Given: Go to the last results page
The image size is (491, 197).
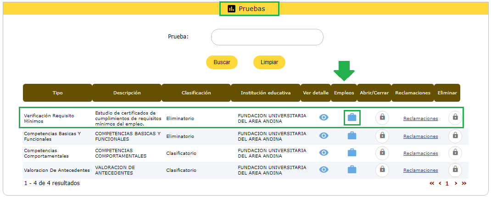Looking at the screenshot, I should 464,183.
